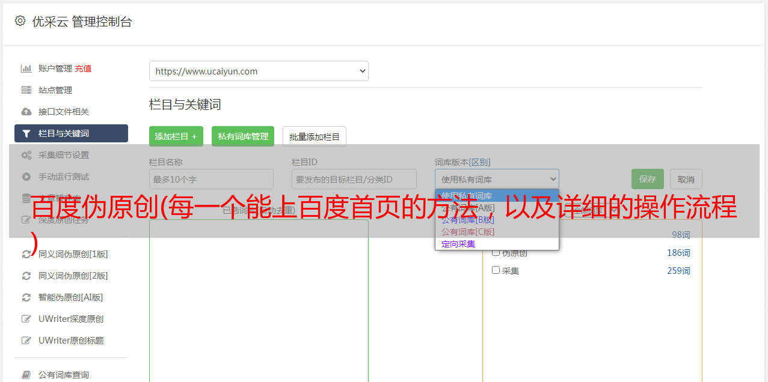768x382 pixels.
Task: Click the red 充值 link
Action: pos(83,68)
